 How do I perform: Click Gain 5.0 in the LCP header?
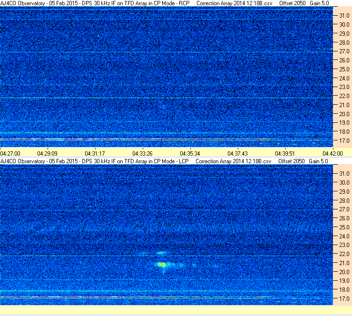coord(318,161)
